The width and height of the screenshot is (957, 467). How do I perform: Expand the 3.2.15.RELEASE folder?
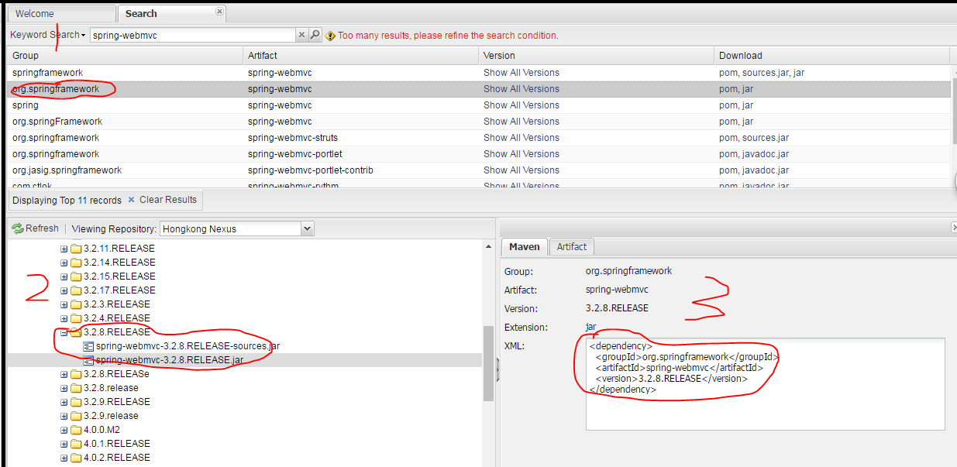click(64, 276)
